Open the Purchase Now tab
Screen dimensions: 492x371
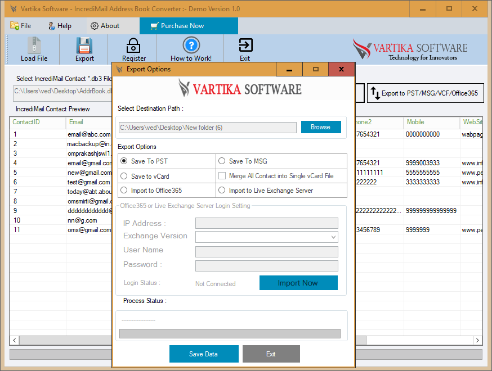[x=189, y=26]
